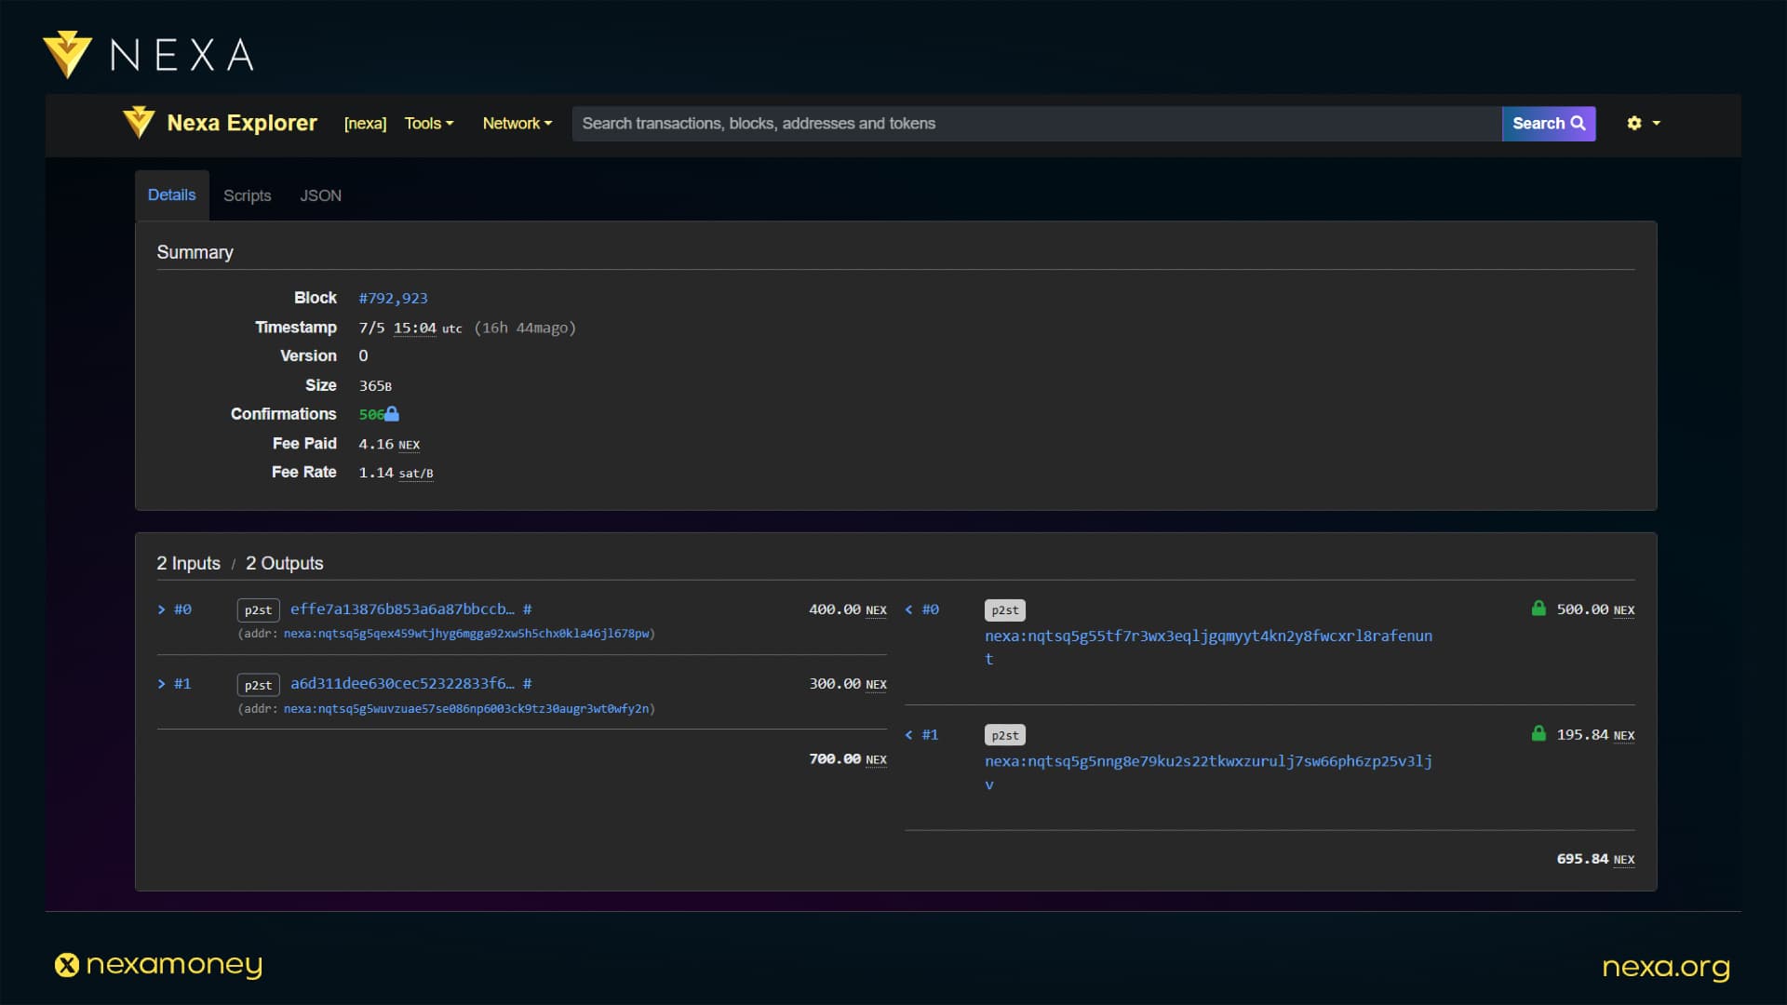1787x1005 pixels.
Task: Click the confirmations count 506
Action: click(371, 415)
